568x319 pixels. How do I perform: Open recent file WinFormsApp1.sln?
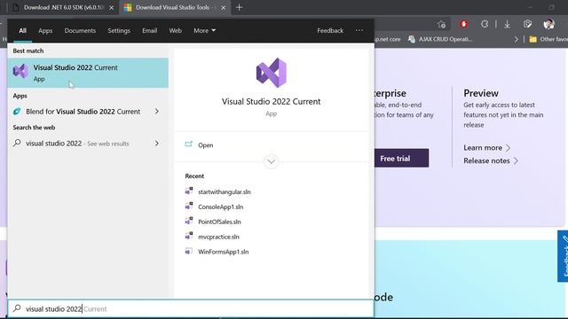[x=223, y=252]
